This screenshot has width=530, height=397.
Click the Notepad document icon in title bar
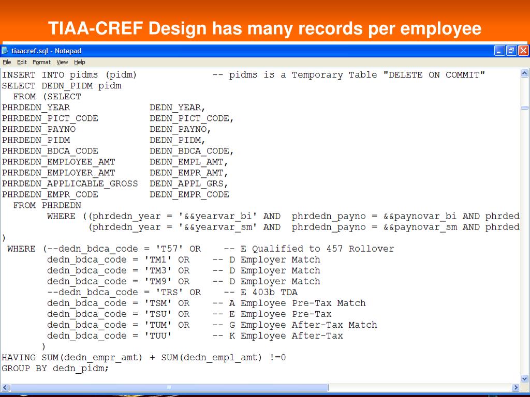click(5, 51)
